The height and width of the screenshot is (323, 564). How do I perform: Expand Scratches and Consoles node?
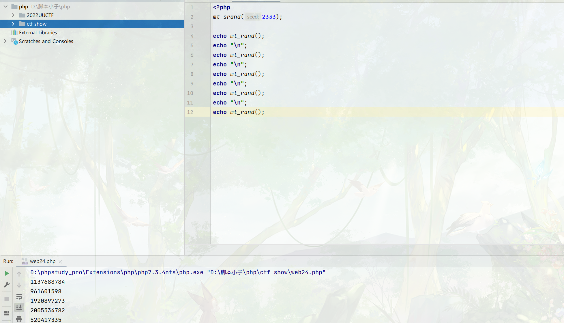pyautogui.click(x=5, y=41)
